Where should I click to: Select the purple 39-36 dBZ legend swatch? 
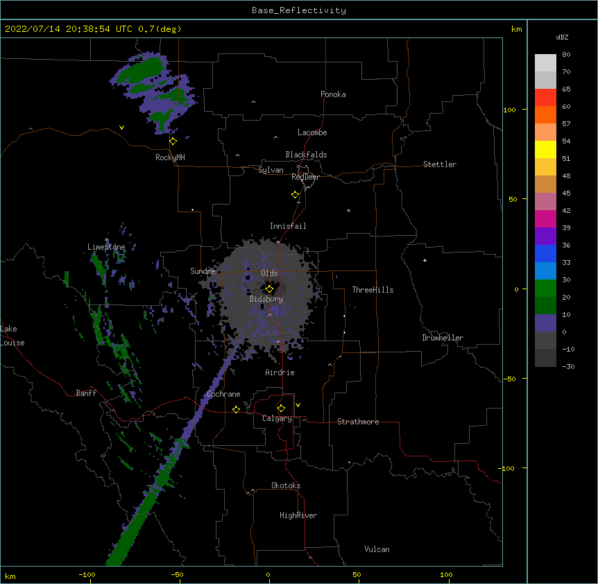click(545, 237)
